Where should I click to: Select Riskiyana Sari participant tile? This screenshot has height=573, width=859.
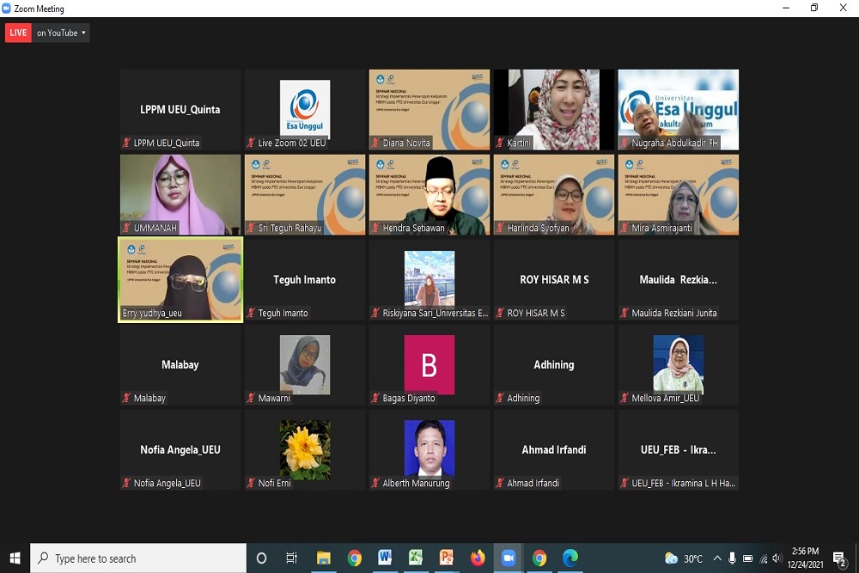click(429, 279)
